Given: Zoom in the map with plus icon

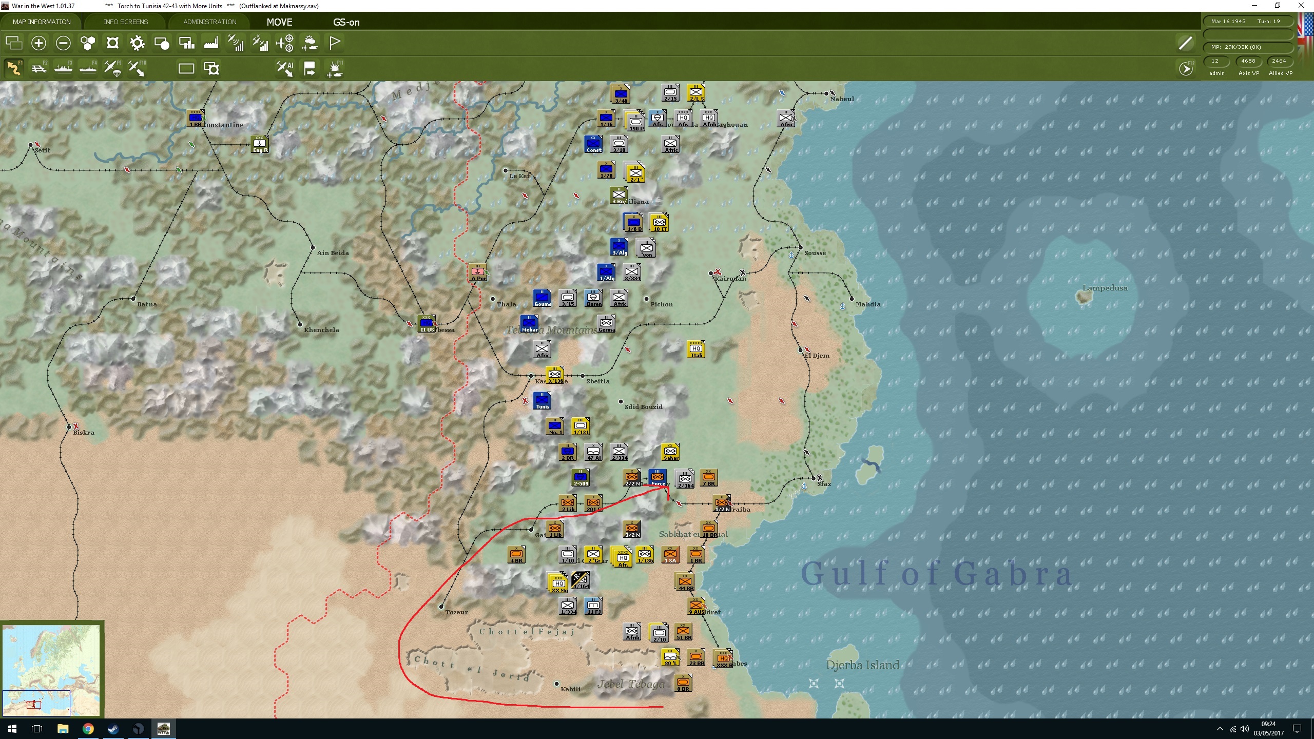Looking at the screenshot, I should 38,43.
